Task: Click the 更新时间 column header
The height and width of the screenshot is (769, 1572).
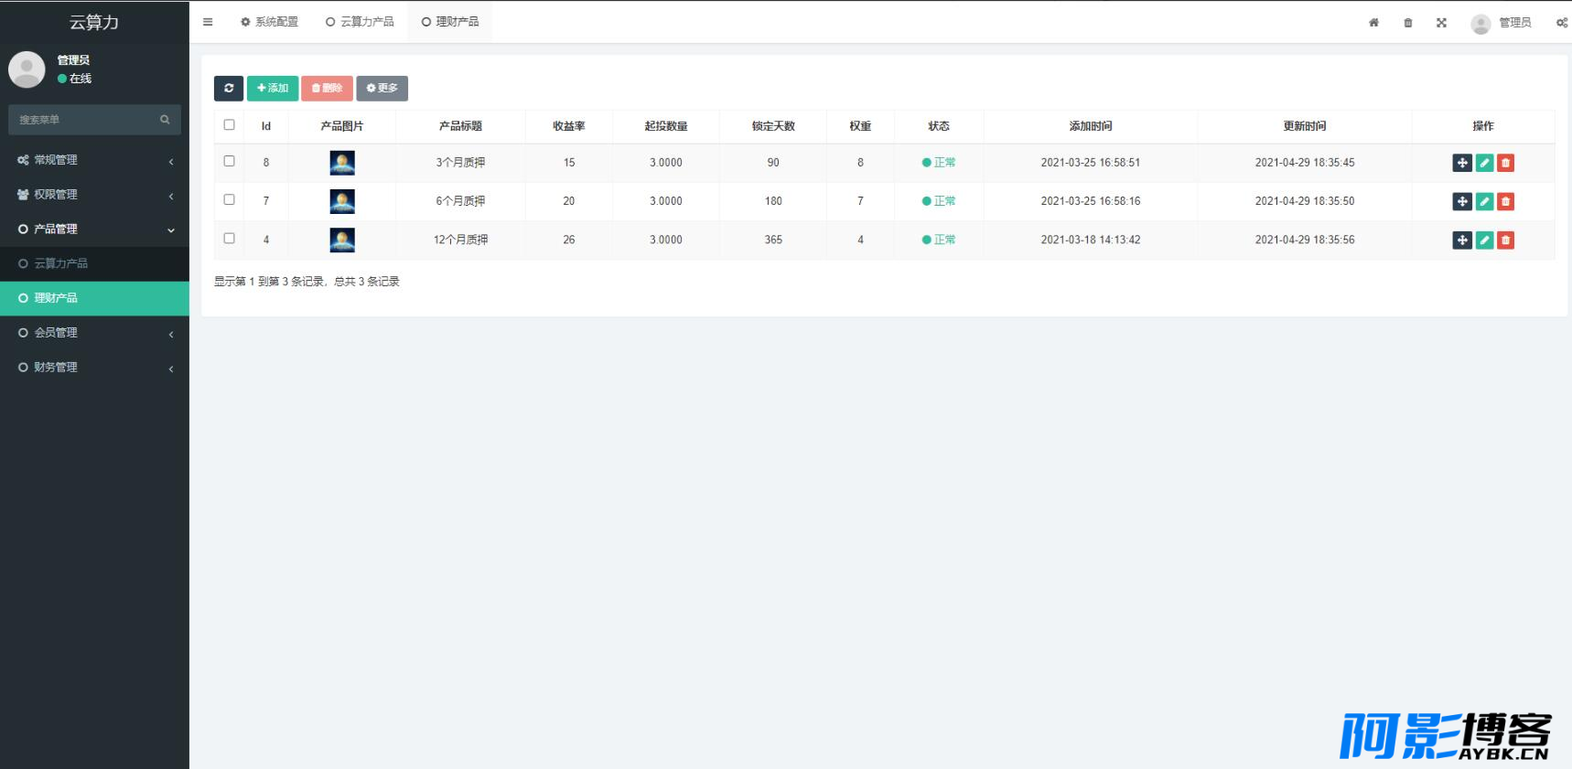Action: coord(1305,126)
